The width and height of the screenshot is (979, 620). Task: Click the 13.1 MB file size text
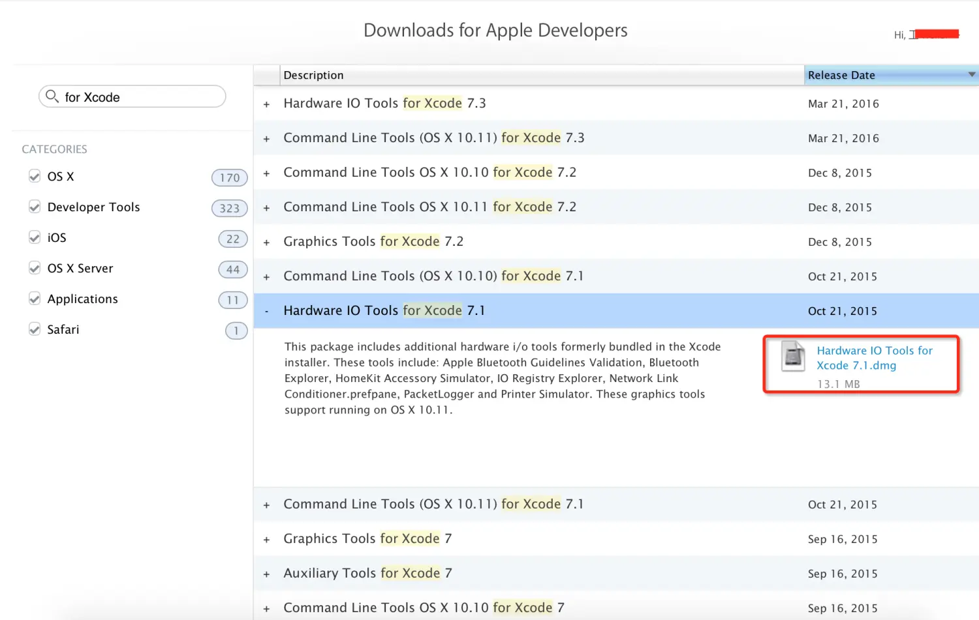(838, 384)
